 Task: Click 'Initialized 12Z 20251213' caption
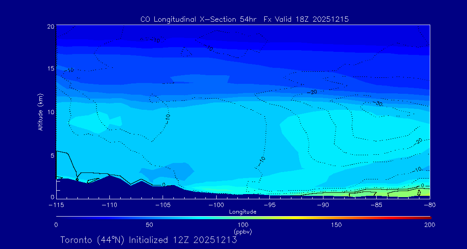182,240
